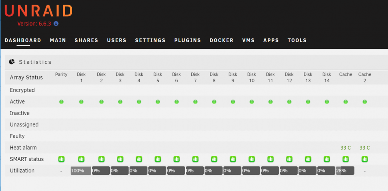Click the Cache 33 C temperature reading

[x=346, y=148]
